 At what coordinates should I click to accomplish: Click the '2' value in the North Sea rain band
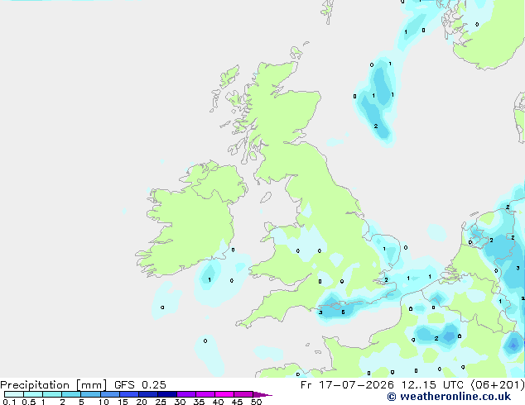pyautogui.click(x=376, y=126)
